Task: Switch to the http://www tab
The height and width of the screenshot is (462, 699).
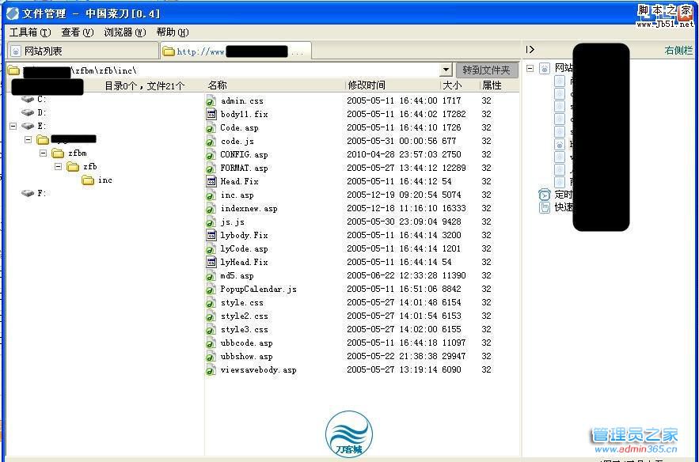Action: (236, 51)
